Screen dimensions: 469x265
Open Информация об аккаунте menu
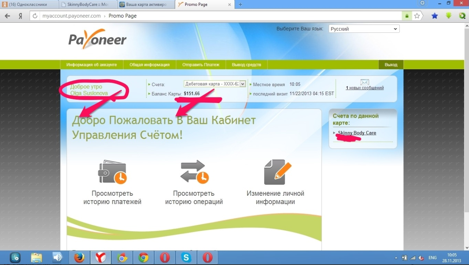[92, 65]
